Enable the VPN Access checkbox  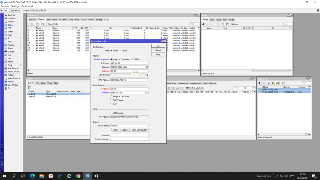click(x=111, y=113)
